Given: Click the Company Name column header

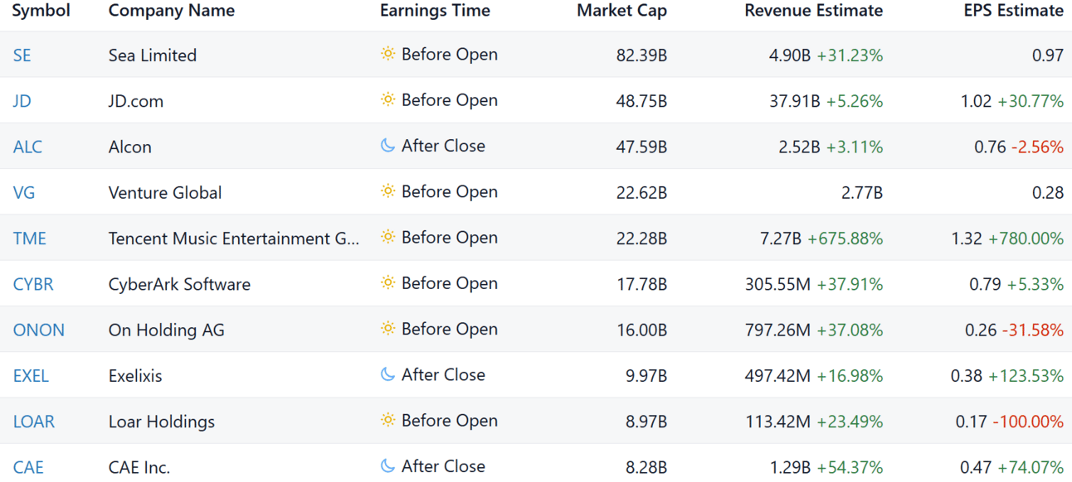Looking at the screenshot, I should tap(172, 11).
